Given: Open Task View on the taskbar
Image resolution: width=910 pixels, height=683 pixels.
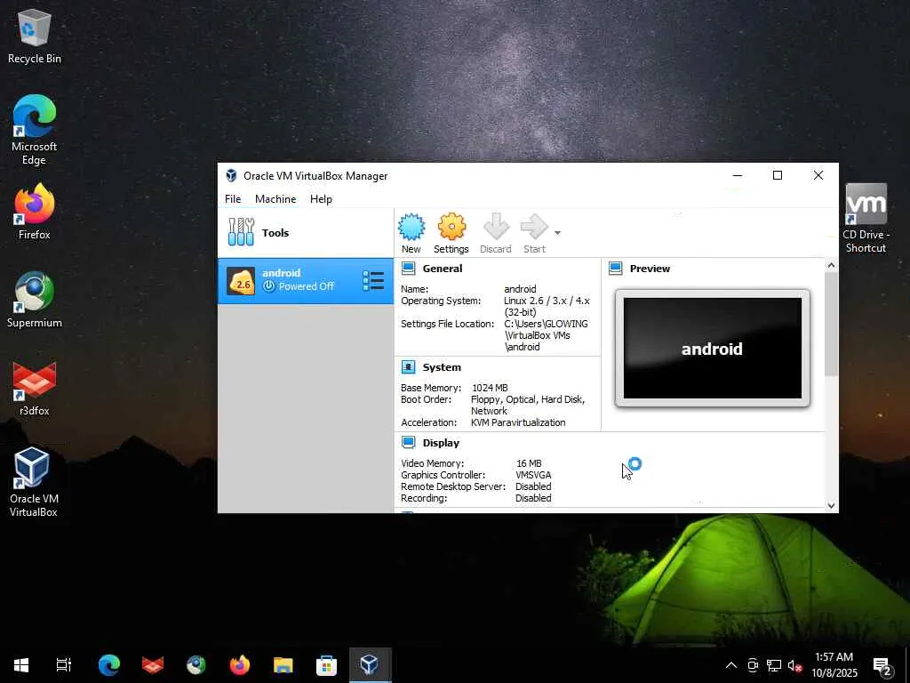Looking at the screenshot, I should coord(64,665).
